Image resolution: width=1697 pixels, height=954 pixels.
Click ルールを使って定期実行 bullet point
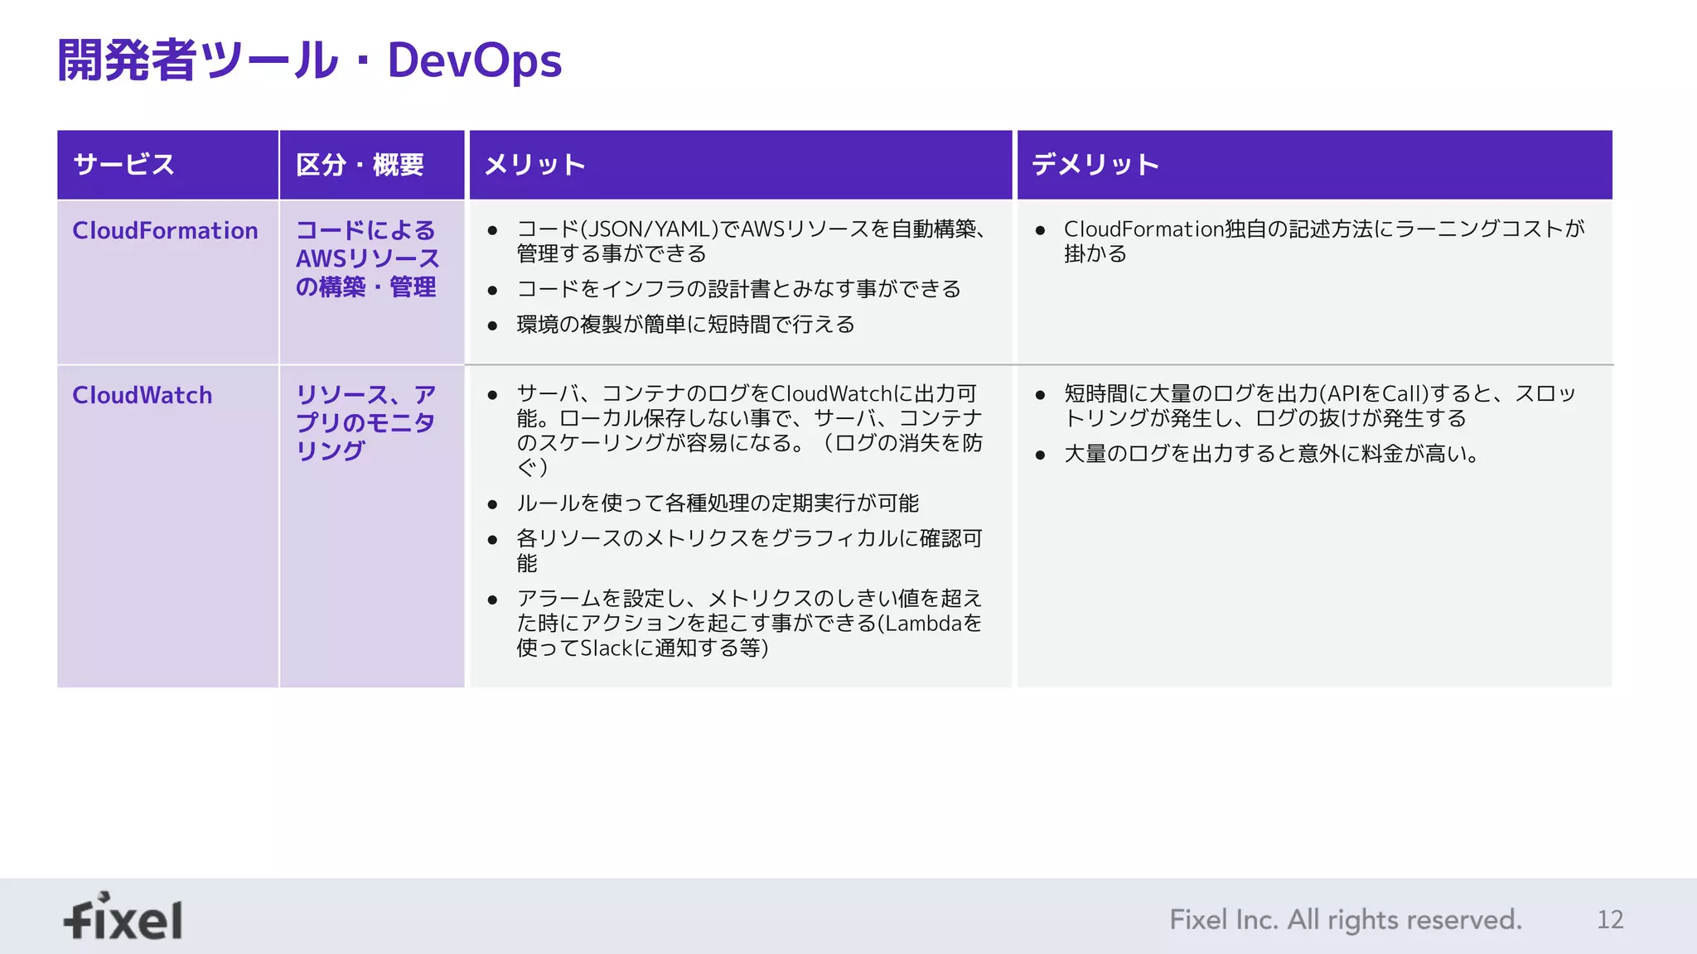tap(718, 503)
